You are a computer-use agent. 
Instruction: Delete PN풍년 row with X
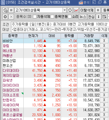point(104,56)
